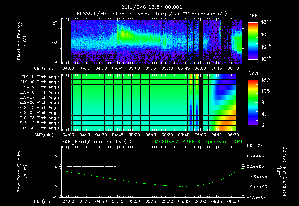Click the Deg color bar title
This screenshot has width=299, height=206.
(253, 74)
